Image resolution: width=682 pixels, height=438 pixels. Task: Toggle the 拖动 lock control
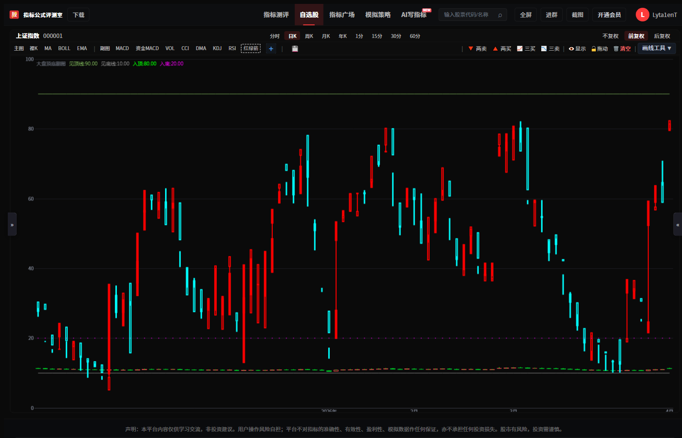(x=600, y=49)
